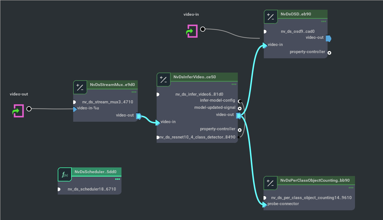383x220 pixels.
Task: Click the +/− icon on NvDsStreamMux..e9d0 header
Action: tap(80, 87)
